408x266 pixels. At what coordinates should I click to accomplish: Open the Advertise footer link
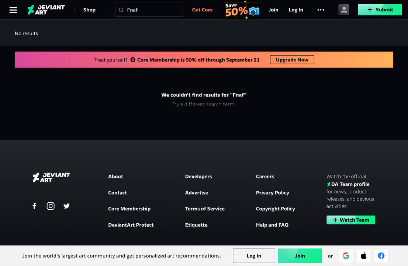tap(197, 192)
